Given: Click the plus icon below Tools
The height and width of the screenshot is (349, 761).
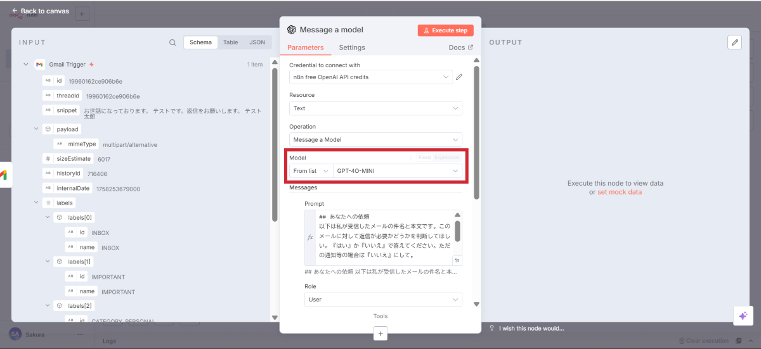Looking at the screenshot, I should [x=380, y=333].
